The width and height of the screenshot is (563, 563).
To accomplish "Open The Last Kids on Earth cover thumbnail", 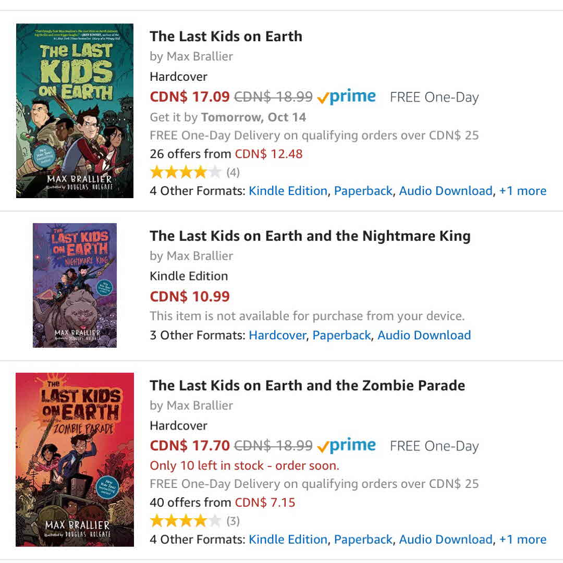I will click(x=75, y=111).
